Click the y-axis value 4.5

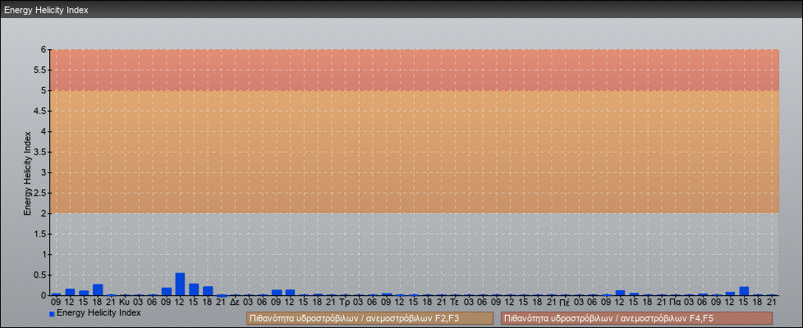click(41, 111)
